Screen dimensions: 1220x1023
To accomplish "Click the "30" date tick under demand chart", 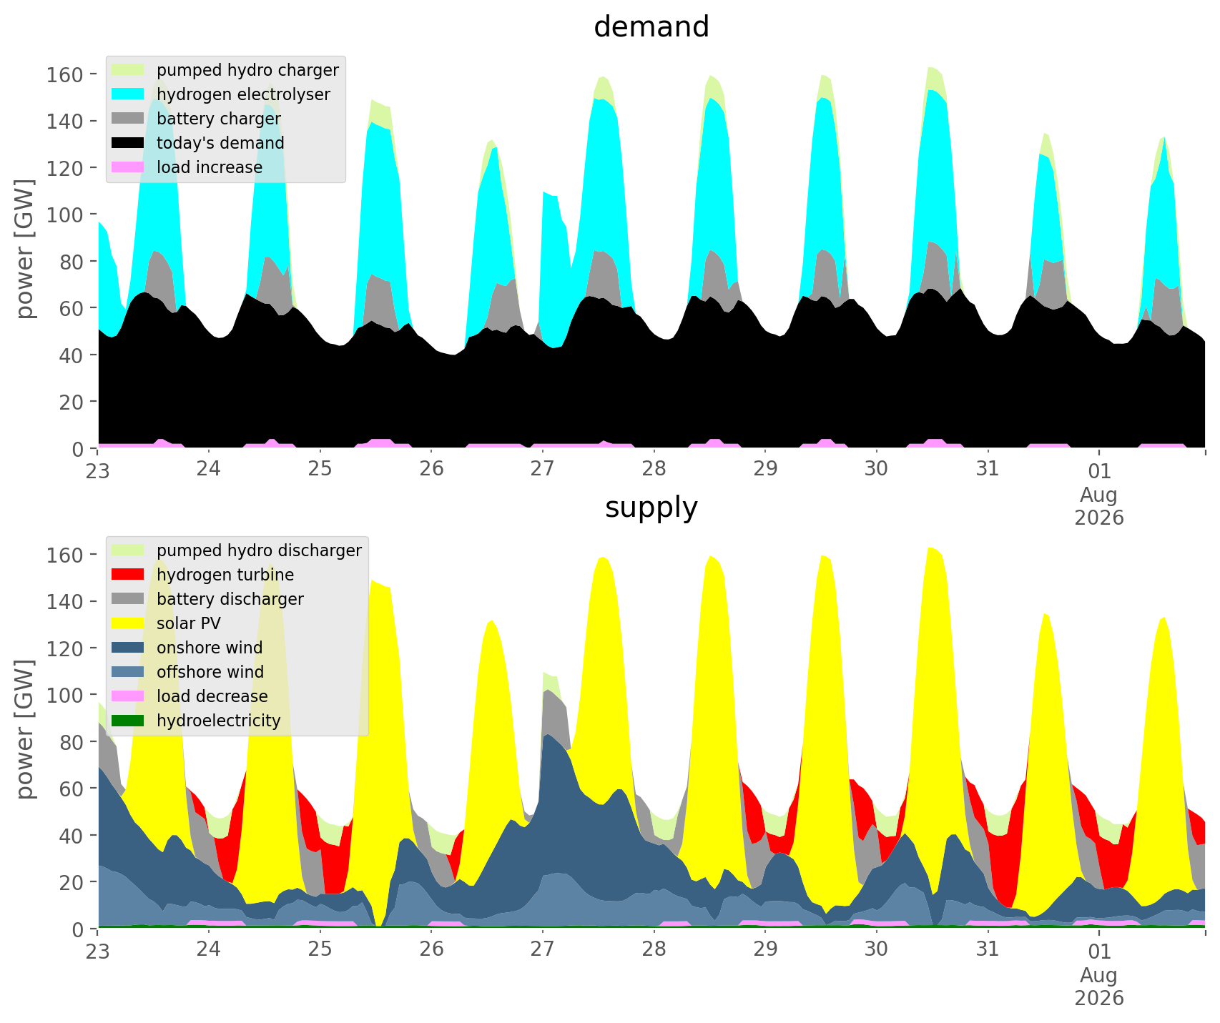I will pos(876,469).
